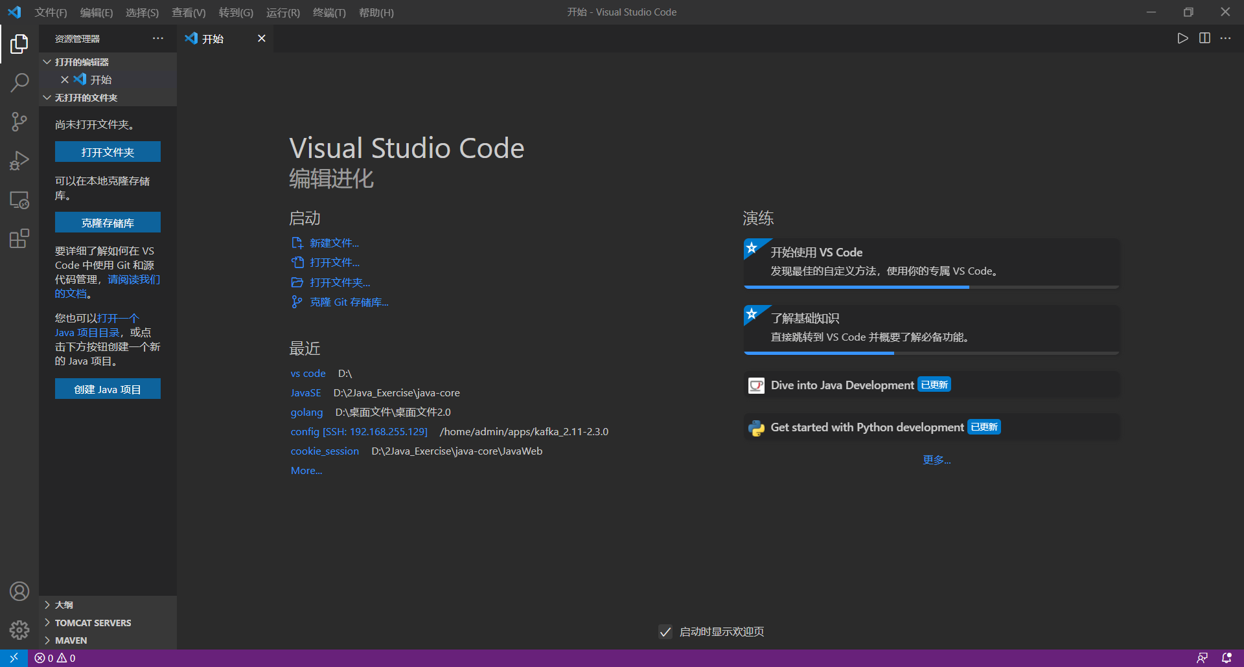This screenshot has height=667, width=1244.
Task: Open recent folder cookie_session
Action: (x=325, y=451)
